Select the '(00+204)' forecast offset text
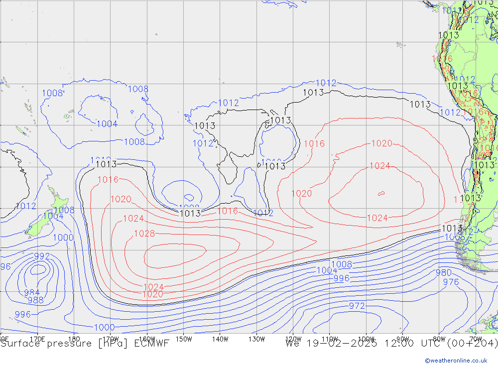This screenshot has width=498, height=365. click(x=472, y=344)
